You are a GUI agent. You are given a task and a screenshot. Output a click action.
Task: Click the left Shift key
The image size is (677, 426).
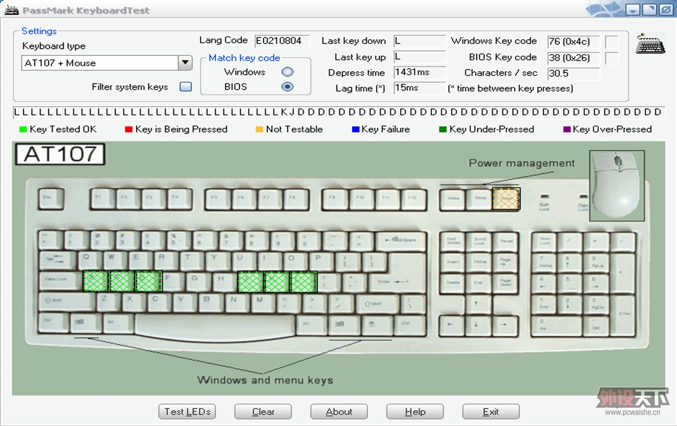point(66,301)
